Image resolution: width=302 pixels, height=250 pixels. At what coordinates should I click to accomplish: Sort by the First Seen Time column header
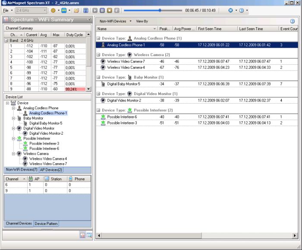[216, 29]
